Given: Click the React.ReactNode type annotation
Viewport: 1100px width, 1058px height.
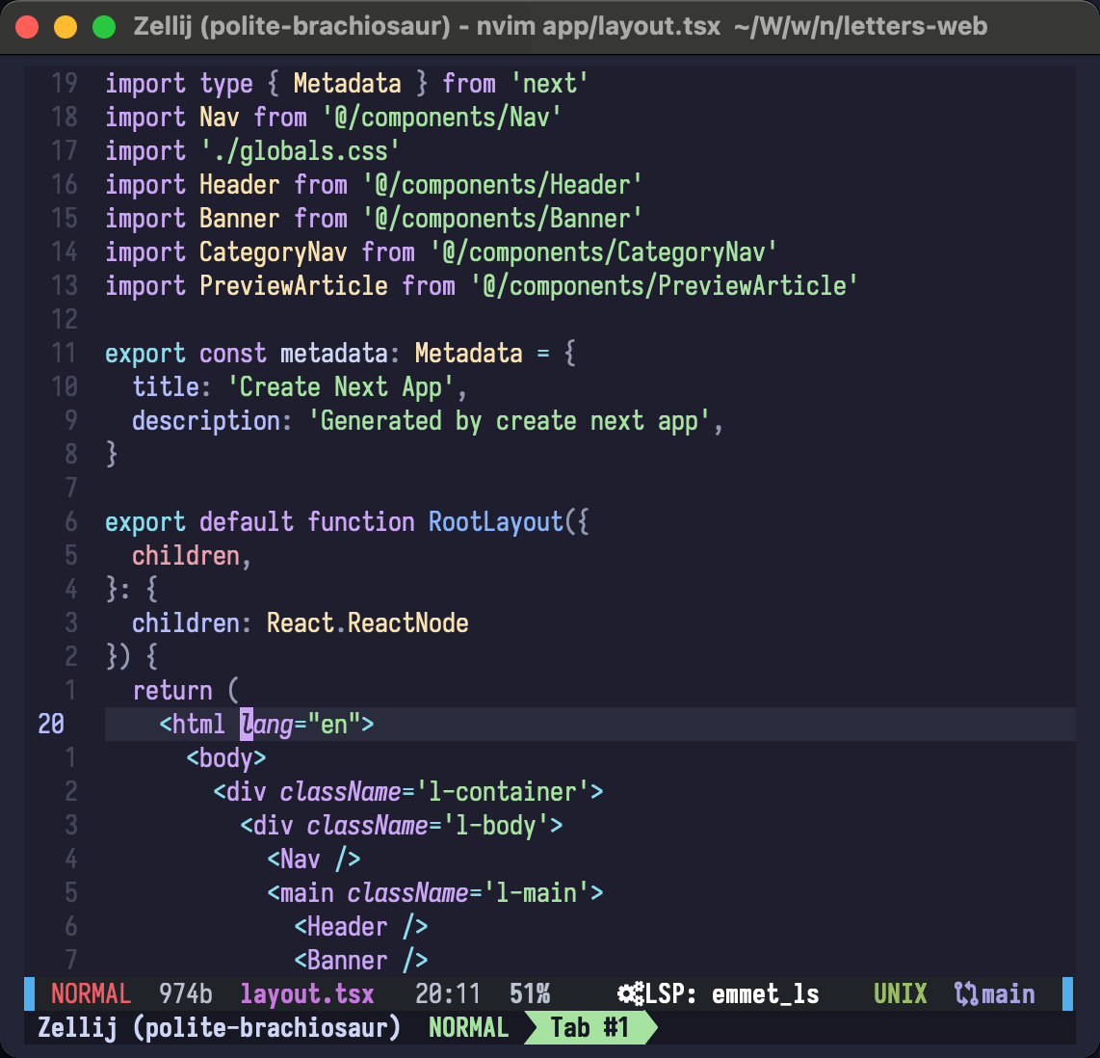Looking at the screenshot, I should [x=368, y=623].
